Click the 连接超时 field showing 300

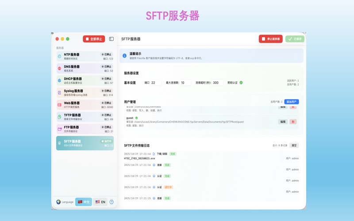pos(217,83)
